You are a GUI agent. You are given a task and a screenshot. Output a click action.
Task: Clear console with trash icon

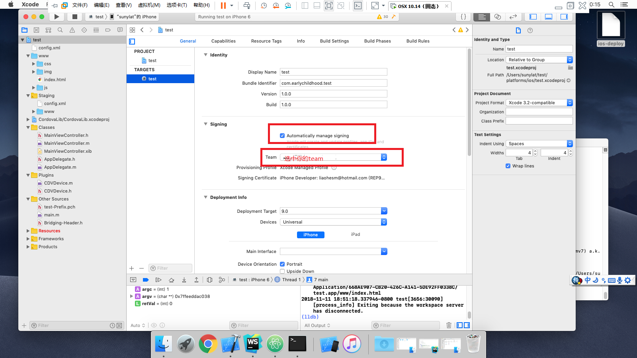(x=449, y=325)
